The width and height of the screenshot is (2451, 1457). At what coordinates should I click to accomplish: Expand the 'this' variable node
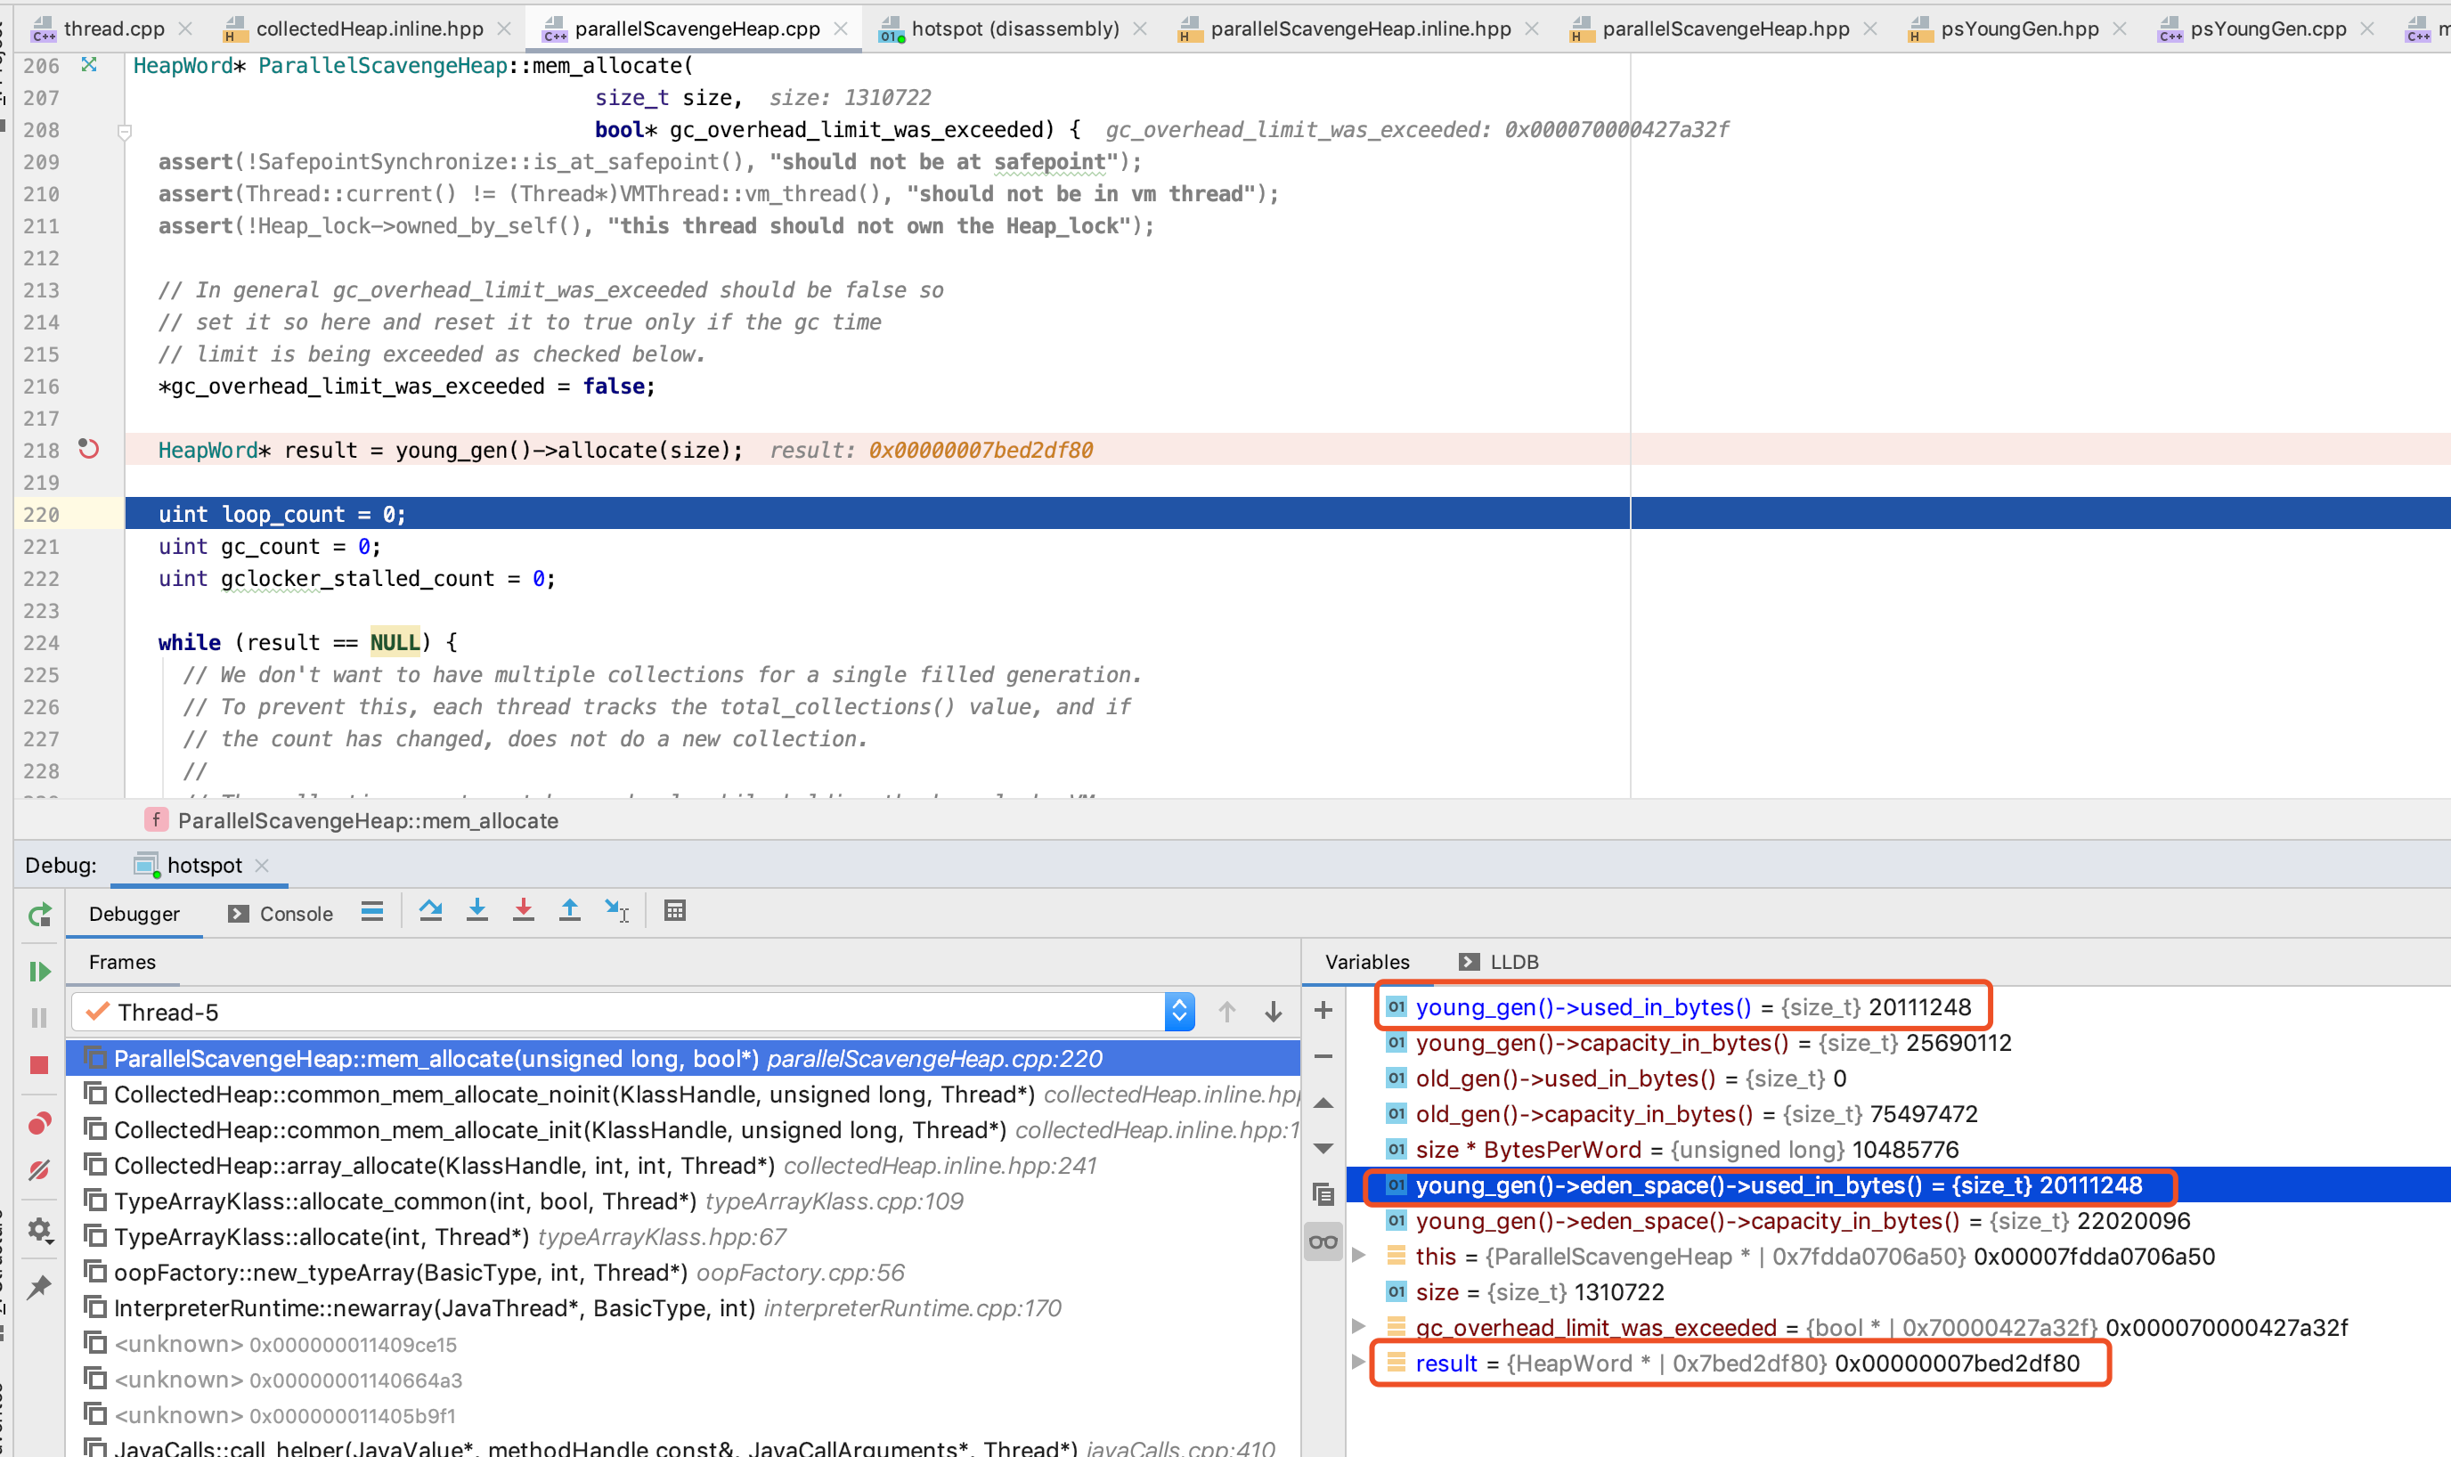pos(1358,1256)
